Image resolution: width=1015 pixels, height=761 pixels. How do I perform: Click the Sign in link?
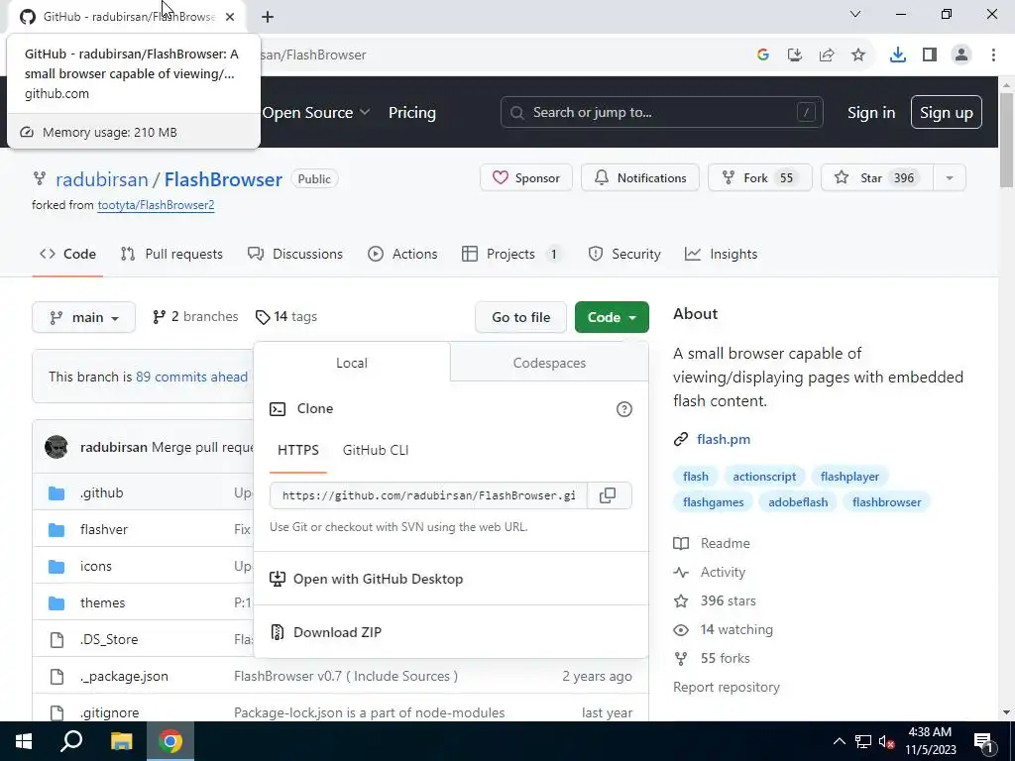pos(871,113)
